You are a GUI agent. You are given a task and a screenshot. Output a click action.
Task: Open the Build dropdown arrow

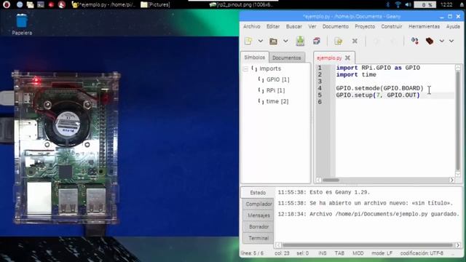point(442,41)
